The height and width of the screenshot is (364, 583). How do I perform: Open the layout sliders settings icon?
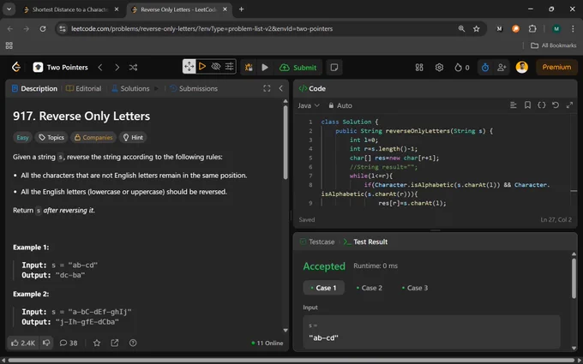pyautogui.click(x=229, y=67)
